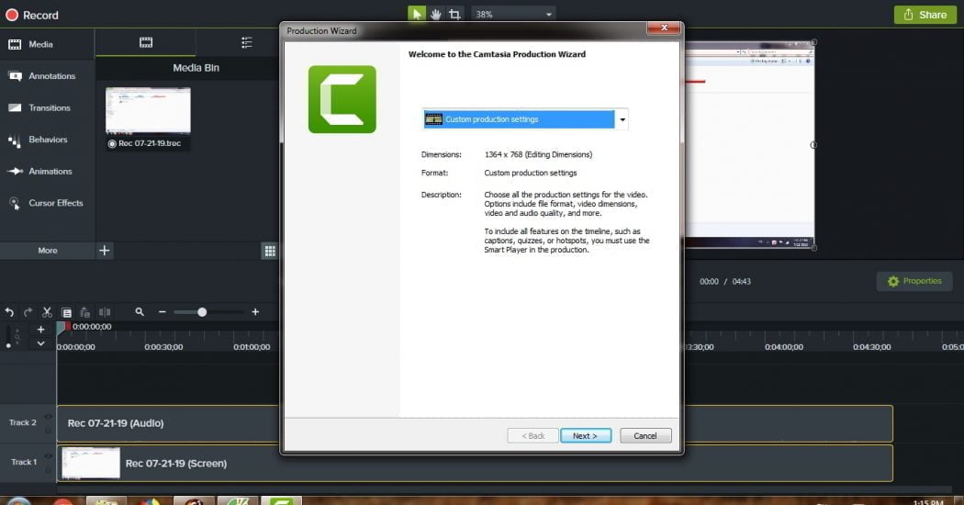This screenshot has height=505, width=964.
Task: Cancel the Production Wizard
Action: point(645,435)
